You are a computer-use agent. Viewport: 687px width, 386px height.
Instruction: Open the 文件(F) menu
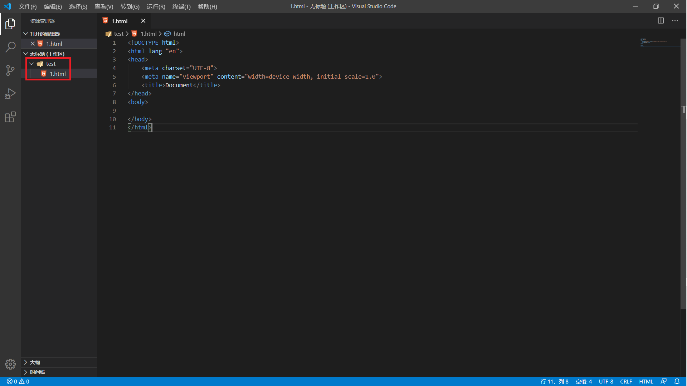(x=28, y=6)
